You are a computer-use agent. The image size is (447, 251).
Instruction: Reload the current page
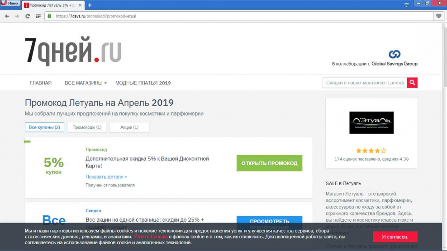(28, 16)
